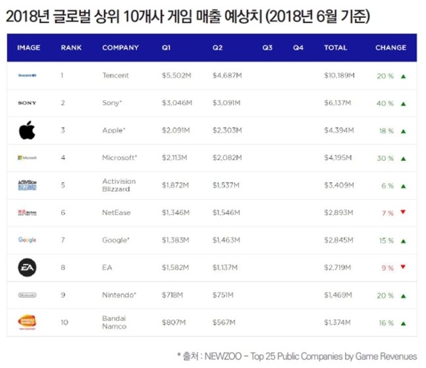This screenshot has height=368, width=426.
Task: Click green up arrow in Bandai Namco row
Action: click(x=404, y=324)
